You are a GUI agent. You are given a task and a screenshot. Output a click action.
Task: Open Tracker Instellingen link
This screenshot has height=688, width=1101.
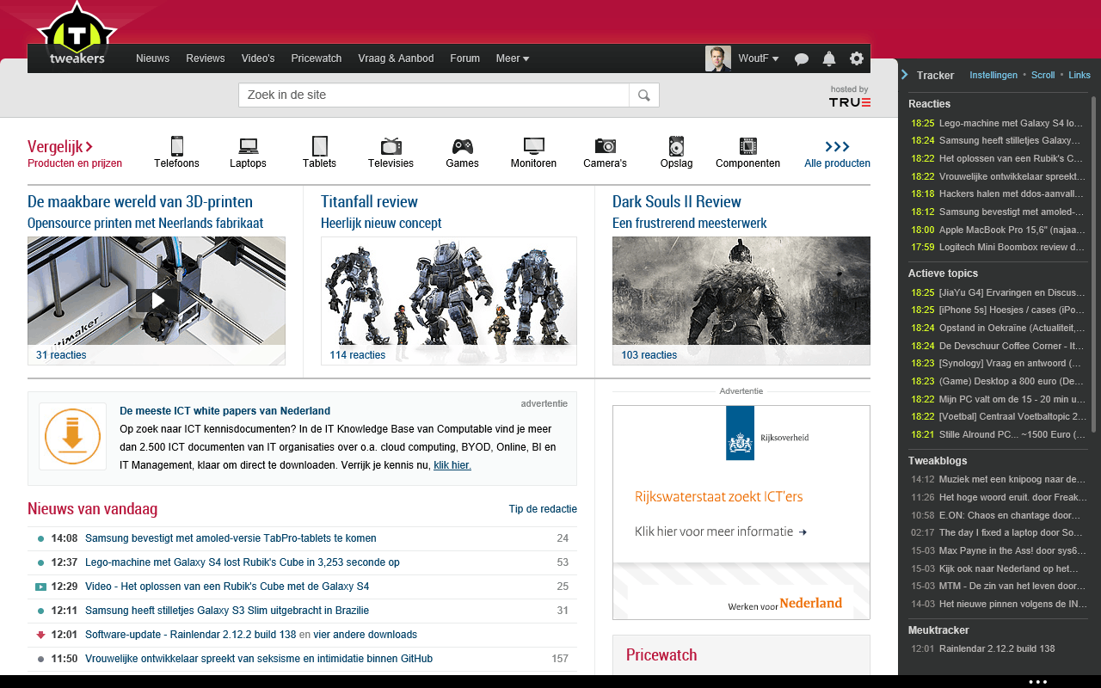[993, 75]
